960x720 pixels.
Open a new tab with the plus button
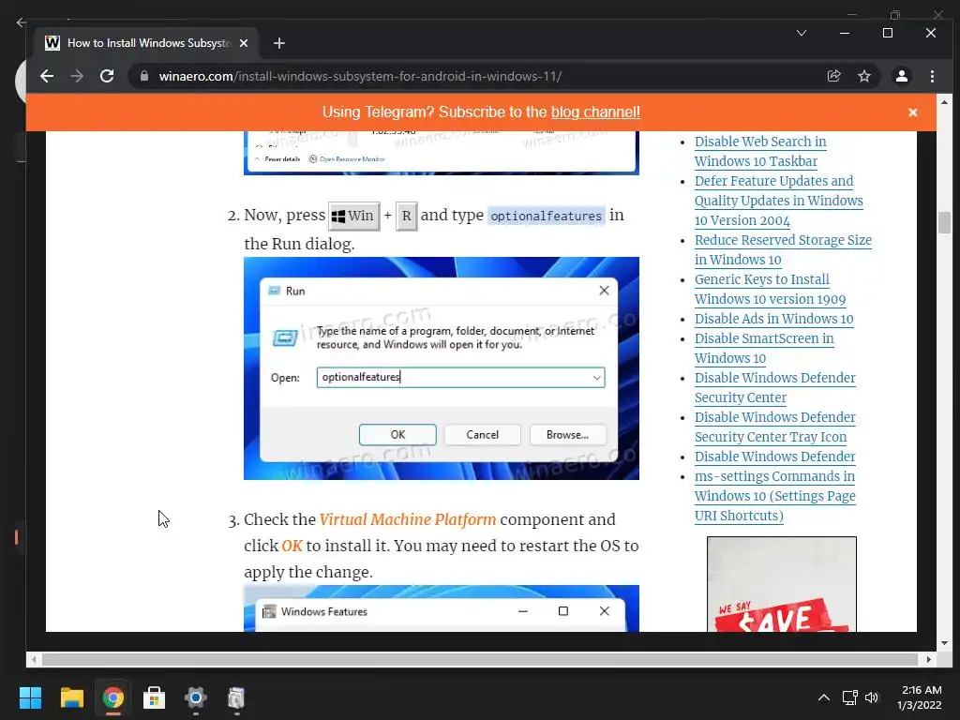[279, 43]
